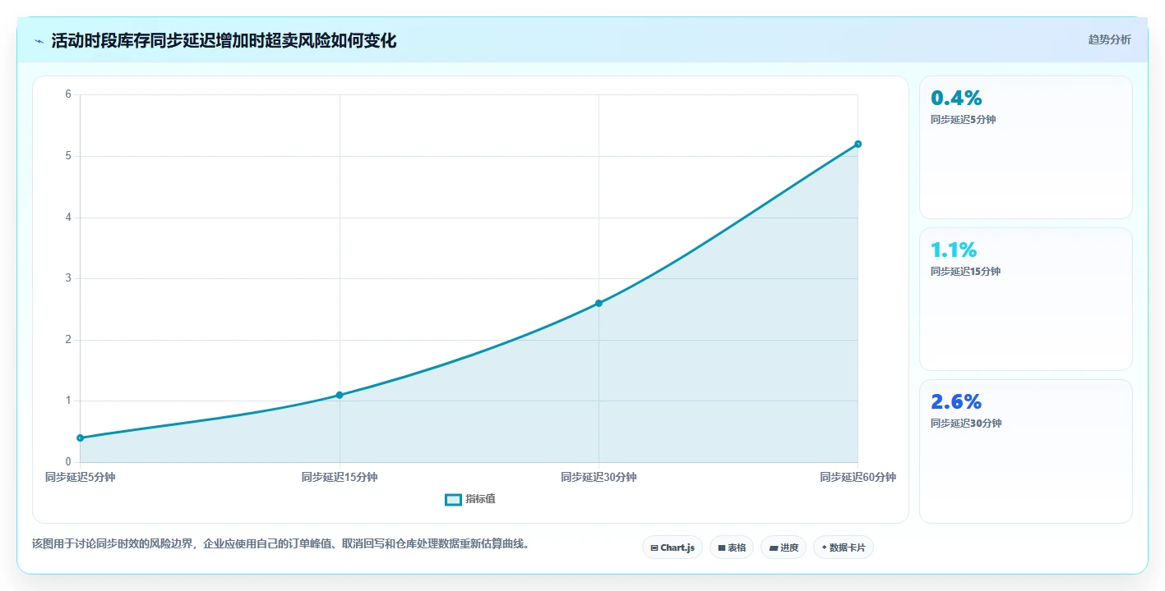Click the y-axis value 5
The height and width of the screenshot is (591, 1165).
click(x=68, y=156)
